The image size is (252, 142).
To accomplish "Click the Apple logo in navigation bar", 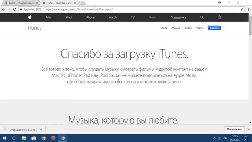I will point(30,17).
